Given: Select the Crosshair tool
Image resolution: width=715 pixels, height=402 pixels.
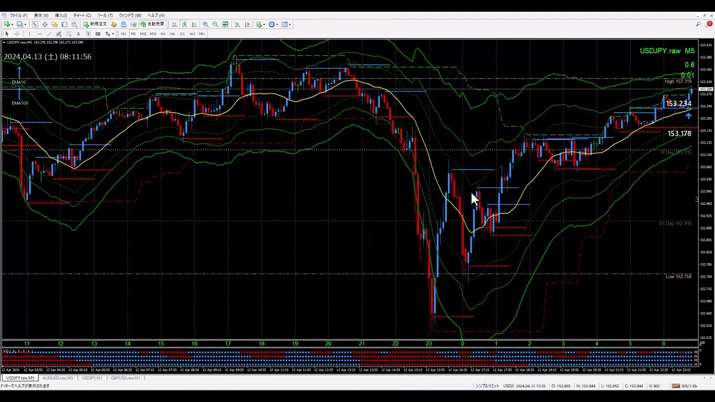Looking at the screenshot, I should (17, 34).
